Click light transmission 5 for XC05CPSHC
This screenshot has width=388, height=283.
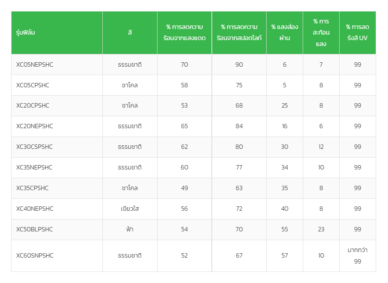pyautogui.click(x=284, y=85)
